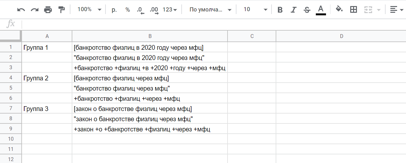Click the Redo arrow icon
This screenshot has height=163, width=406.
(x=34, y=10)
